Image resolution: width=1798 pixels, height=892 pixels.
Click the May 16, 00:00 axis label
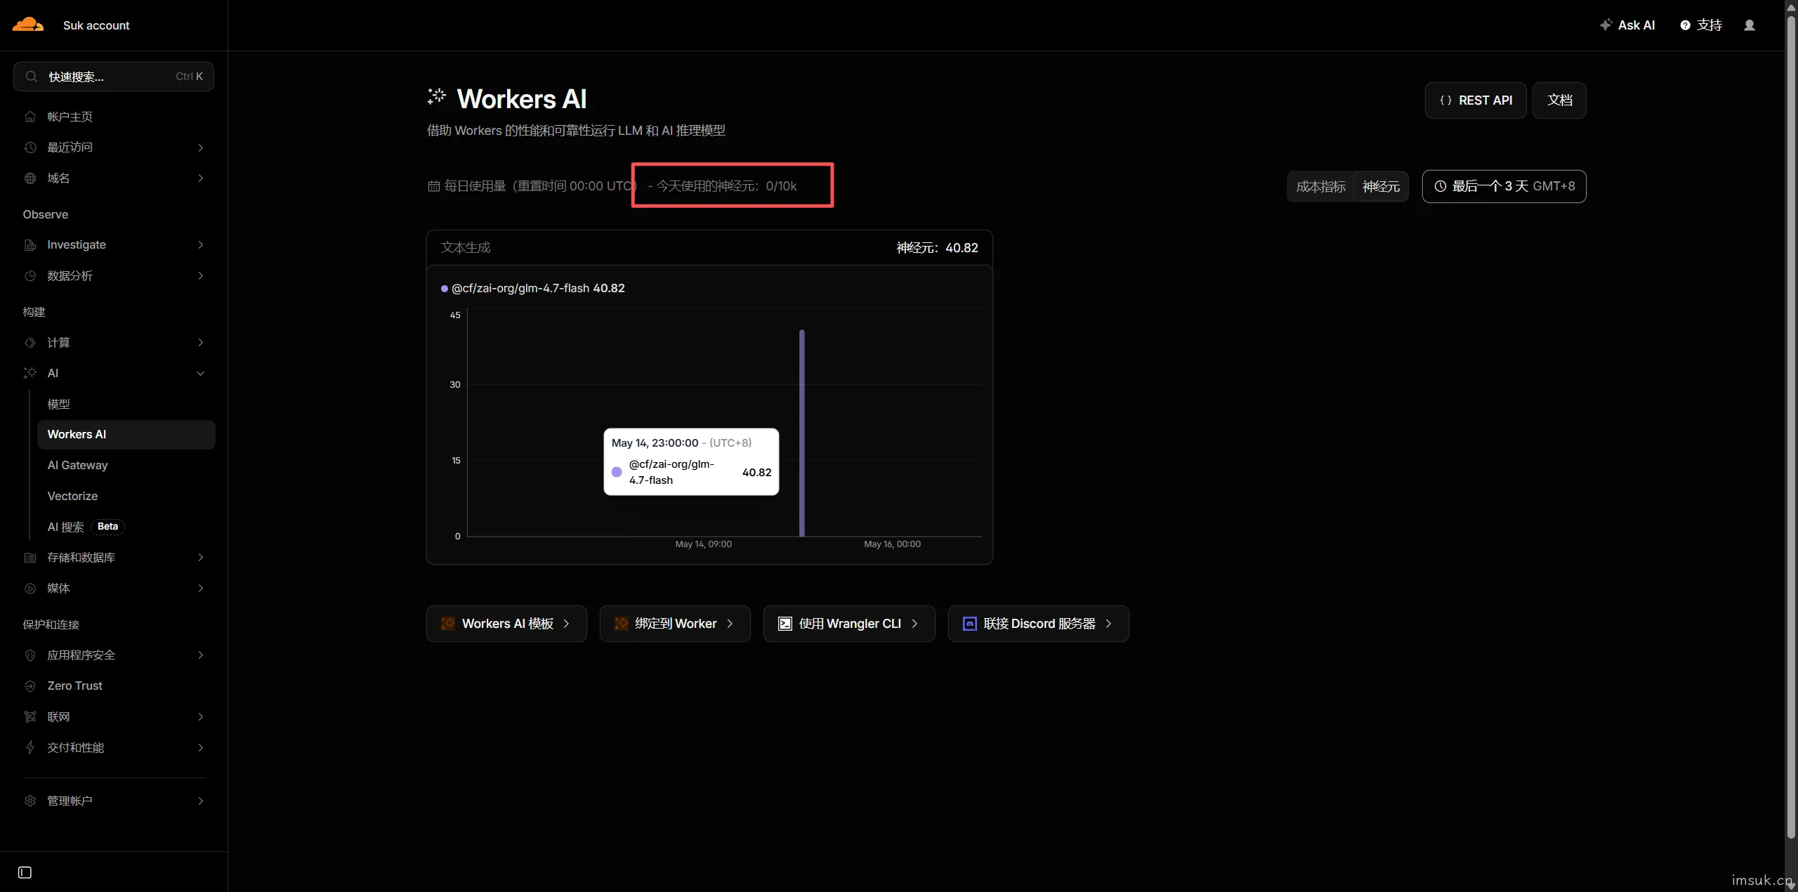tap(892, 544)
